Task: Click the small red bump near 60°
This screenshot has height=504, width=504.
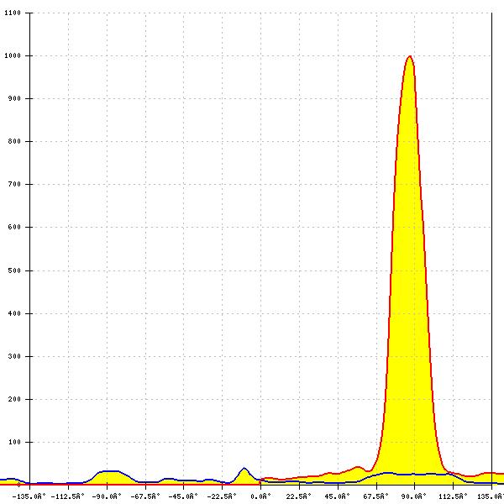Action: coord(358,467)
